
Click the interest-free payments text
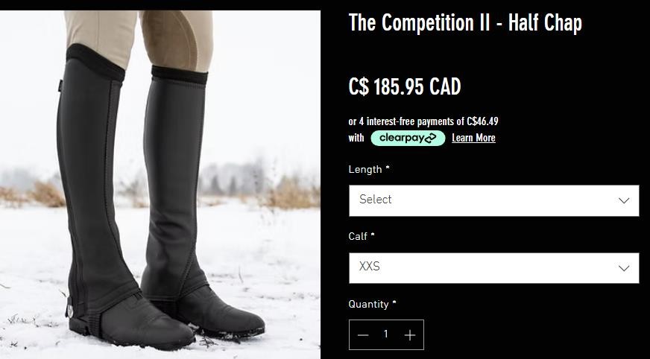click(423, 121)
